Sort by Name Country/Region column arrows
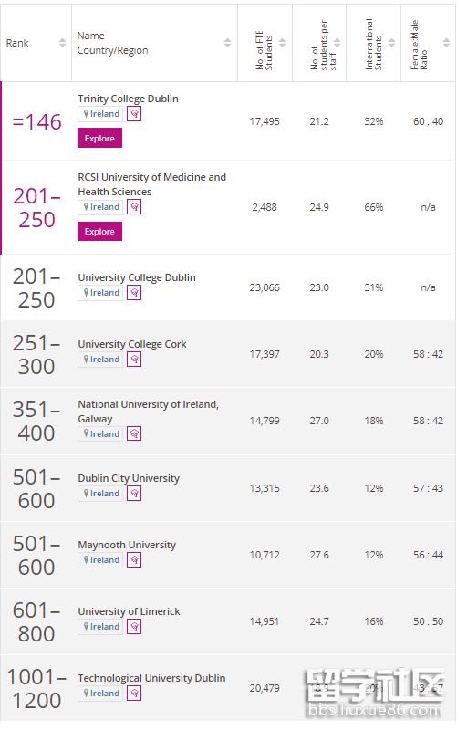This screenshot has width=457, height=730. 227,43
